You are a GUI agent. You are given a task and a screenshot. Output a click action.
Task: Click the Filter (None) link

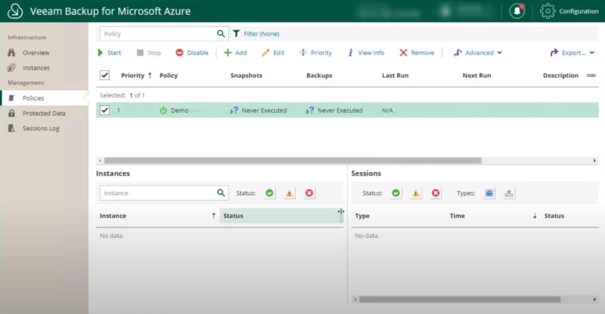pyautogui.click(x=261, y=34)
